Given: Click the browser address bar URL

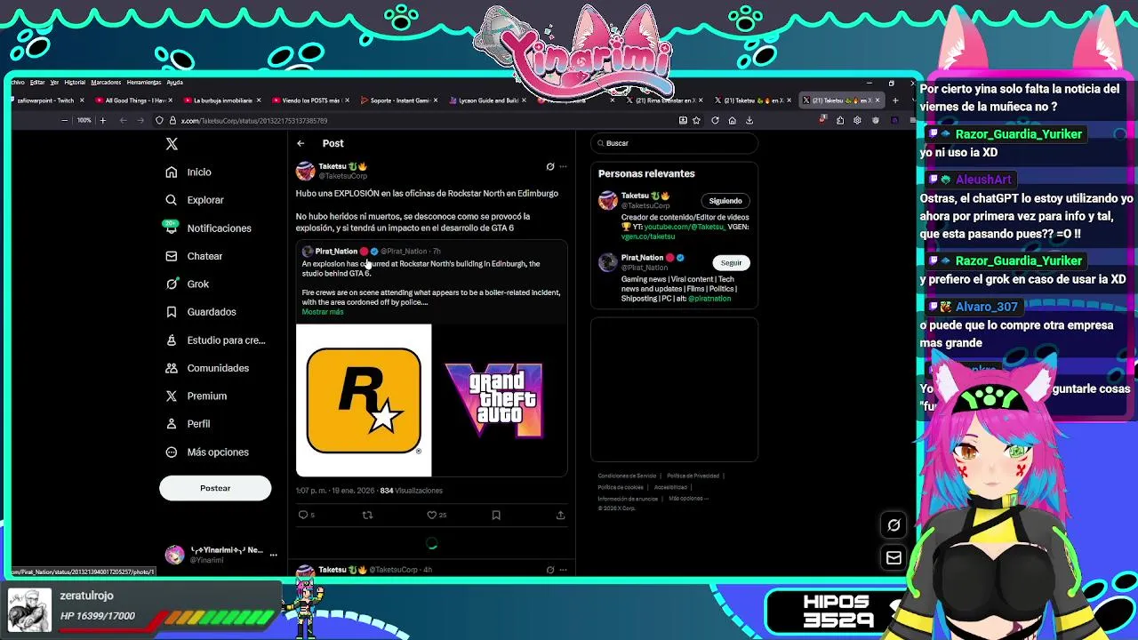Looking at the screenshot, I should pos(254,121).
